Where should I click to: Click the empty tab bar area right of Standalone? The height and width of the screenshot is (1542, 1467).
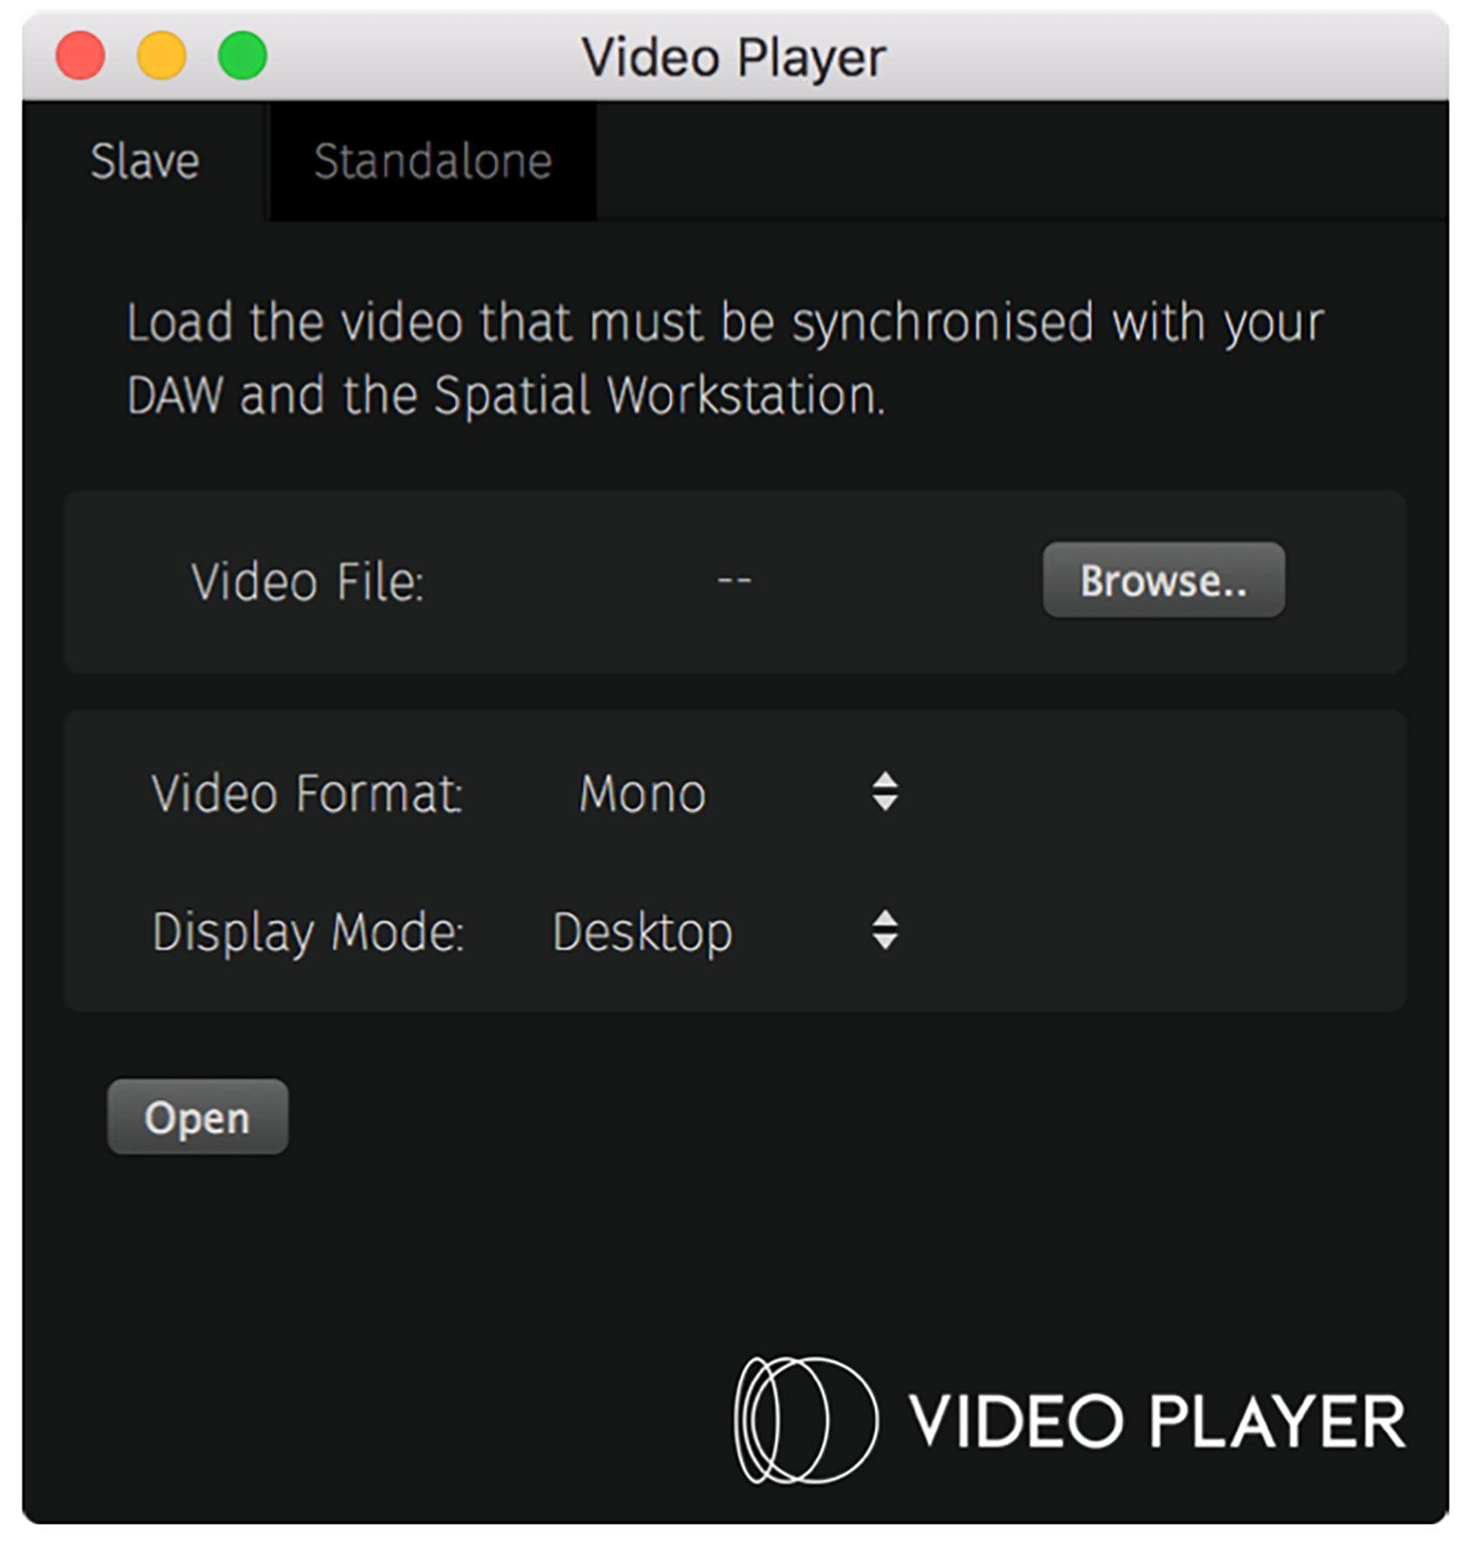point(1022,162)
